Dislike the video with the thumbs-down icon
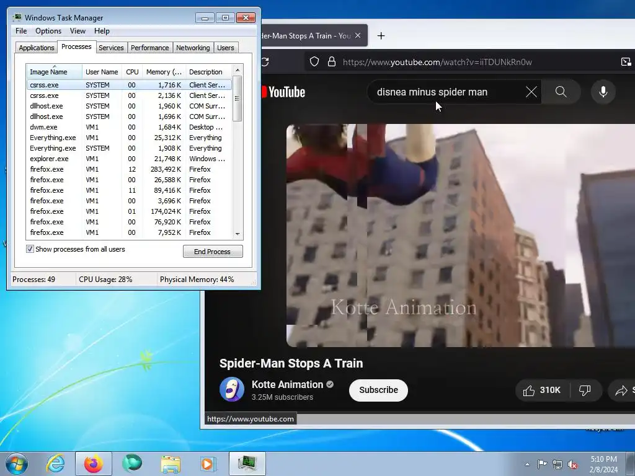Viewport: 635px width, 476px height. click(x=585, y=390)
